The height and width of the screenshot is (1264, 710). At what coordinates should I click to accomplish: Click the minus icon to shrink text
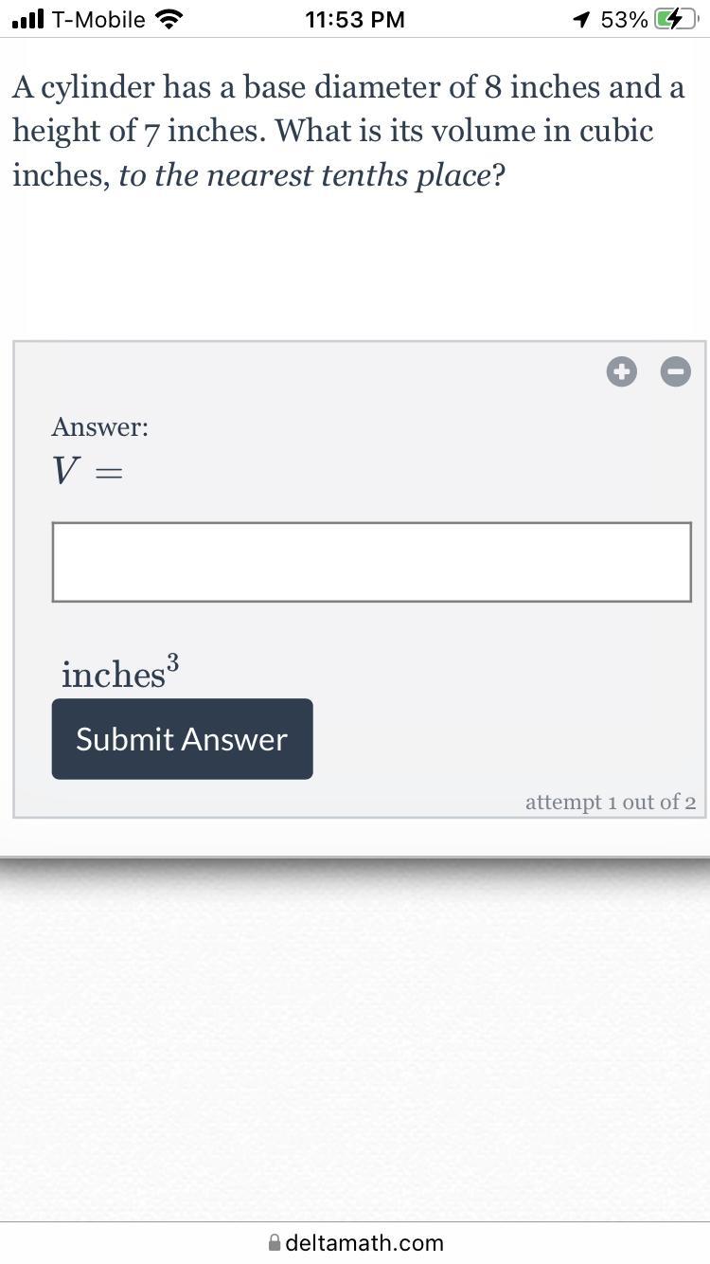click(675, 372)
